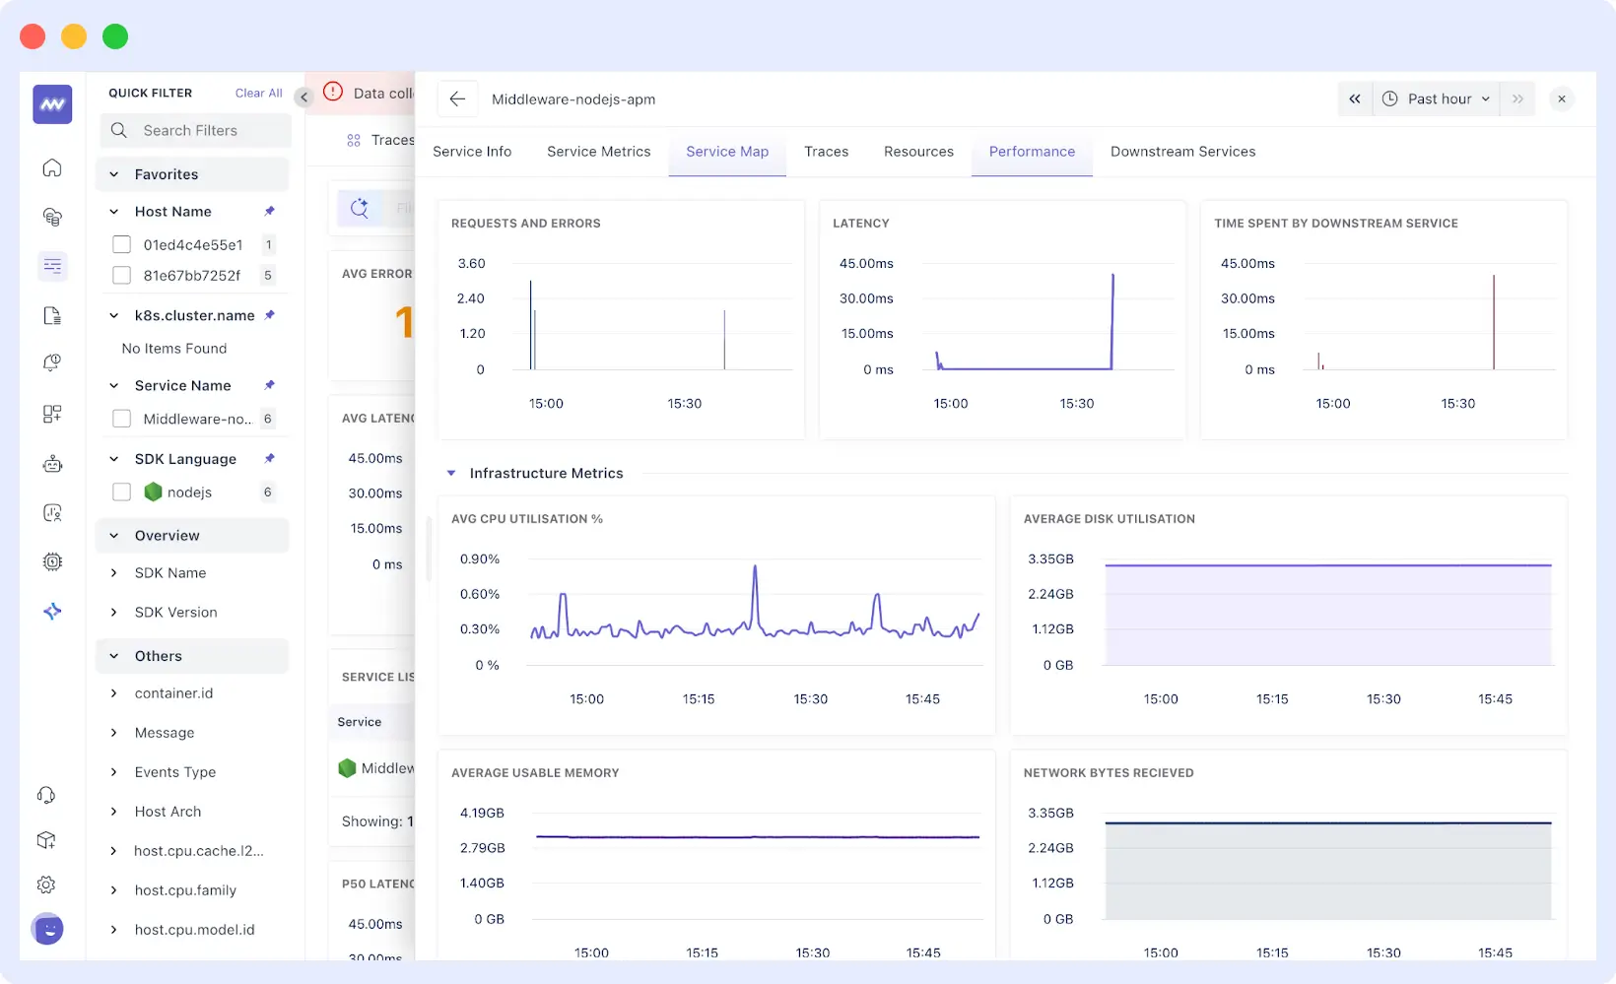Switch to the Traces tab
Image resolution: width=1616 pixels, height=984 pixels.
pos(826,151)
